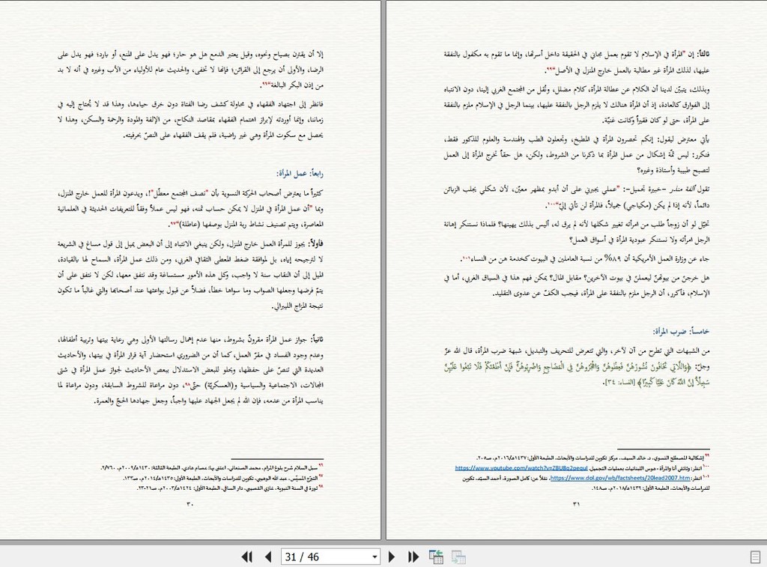Open the page number dropdown arrow
Image resolution: width=767 pixels, height=567 pixels.
pos(375,557)
